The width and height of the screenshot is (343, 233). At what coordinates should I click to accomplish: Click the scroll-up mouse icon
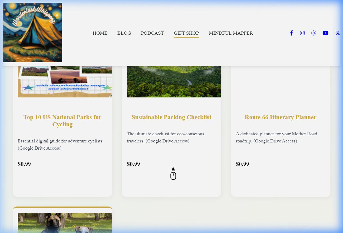click(x=173, y=174)
